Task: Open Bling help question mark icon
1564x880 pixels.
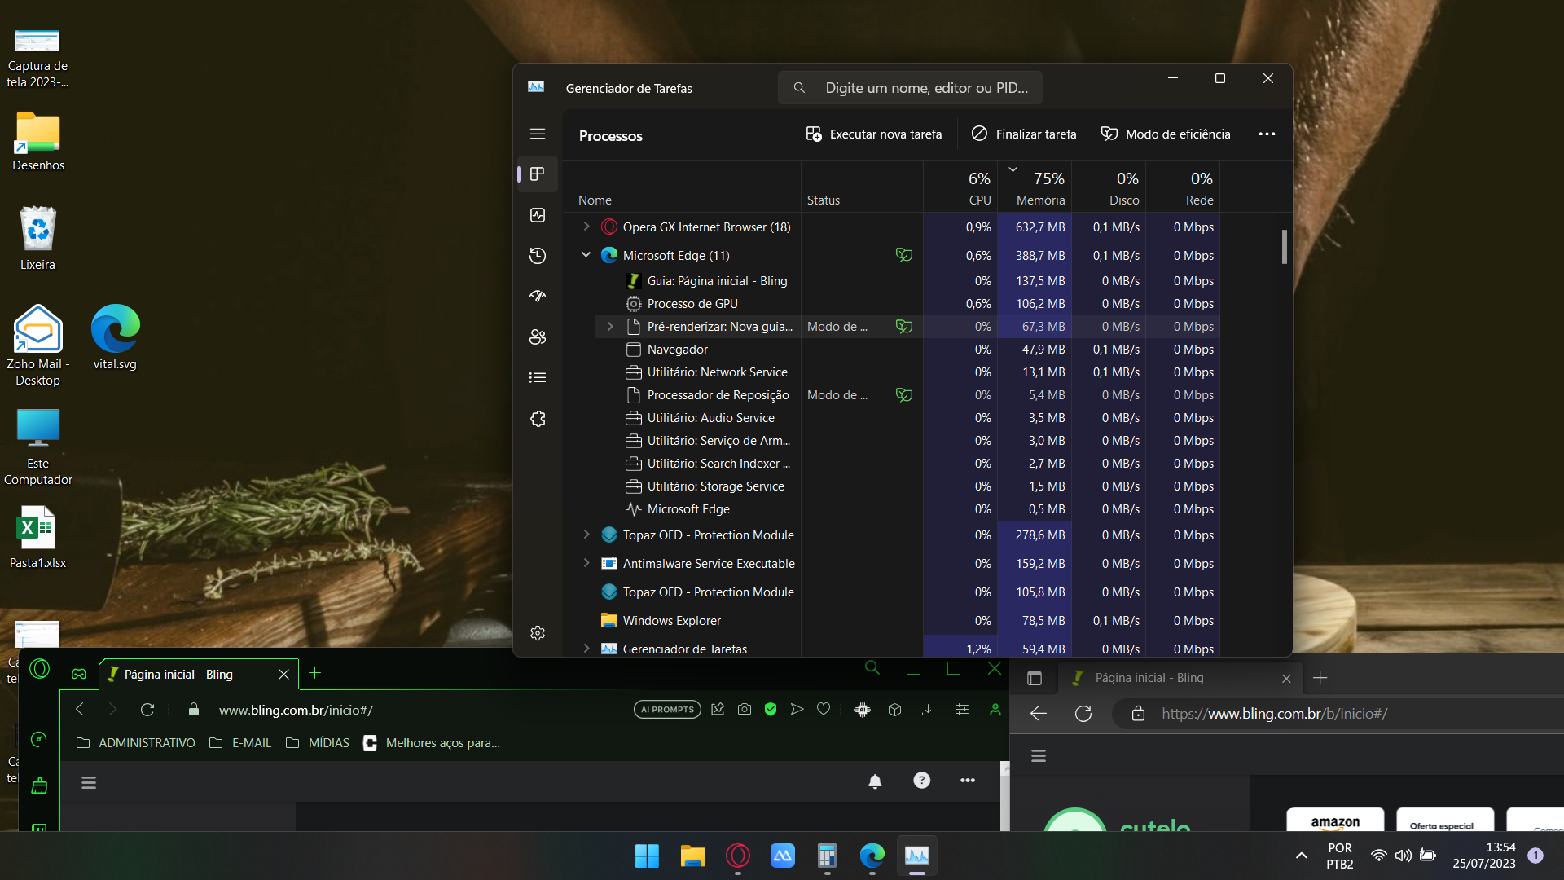Action: pos(921,781)
